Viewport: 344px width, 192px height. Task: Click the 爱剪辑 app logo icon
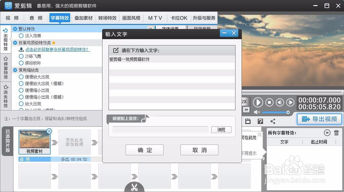pyautogui.click(x=8, y=6)
